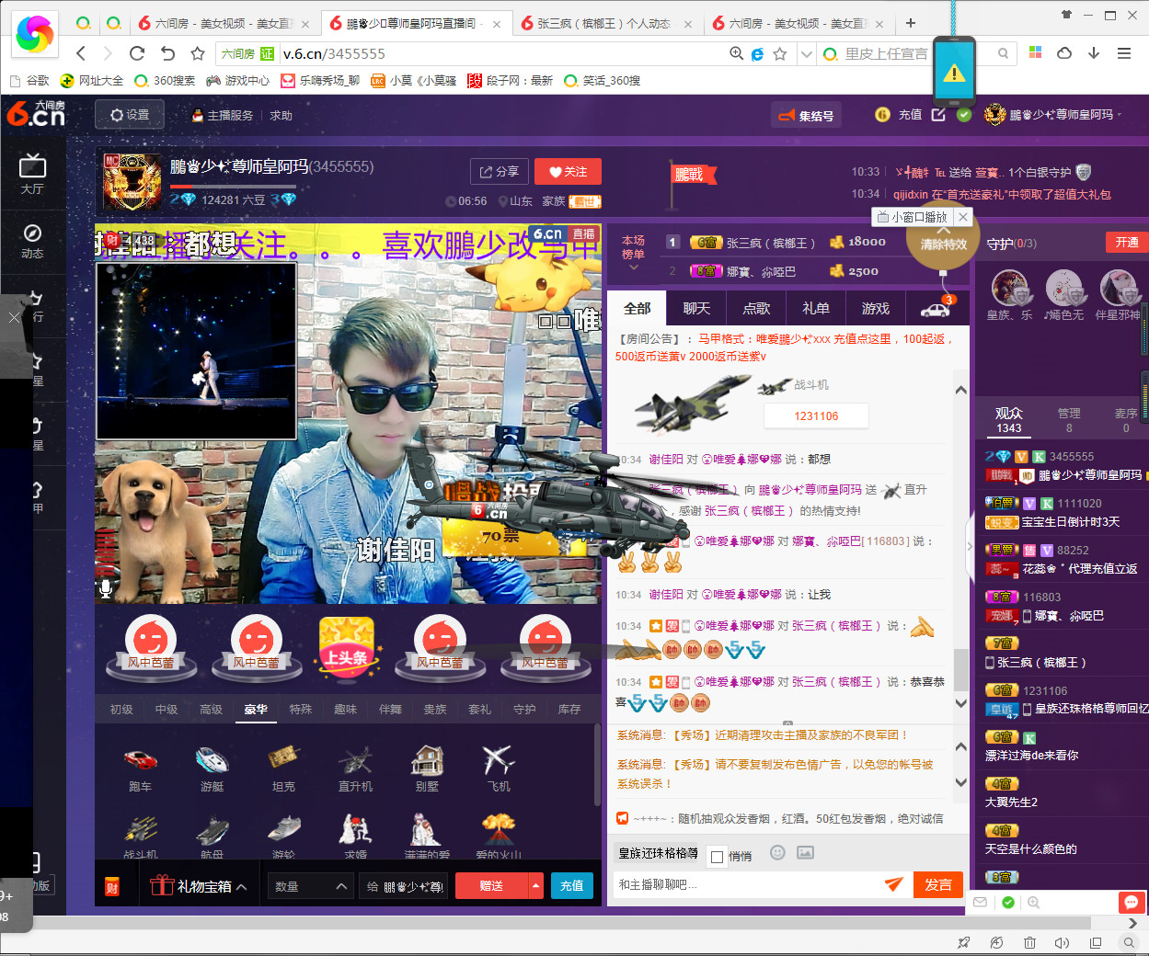Screen dimensions: 1149x956
Task: Open the 动态 feed sidebar icon
Action: pos(32,241)
